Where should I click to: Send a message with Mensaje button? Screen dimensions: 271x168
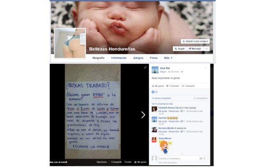point(195,49)
